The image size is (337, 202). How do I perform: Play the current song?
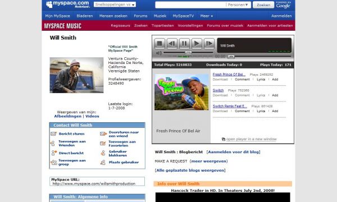click(x=197, y=44)
